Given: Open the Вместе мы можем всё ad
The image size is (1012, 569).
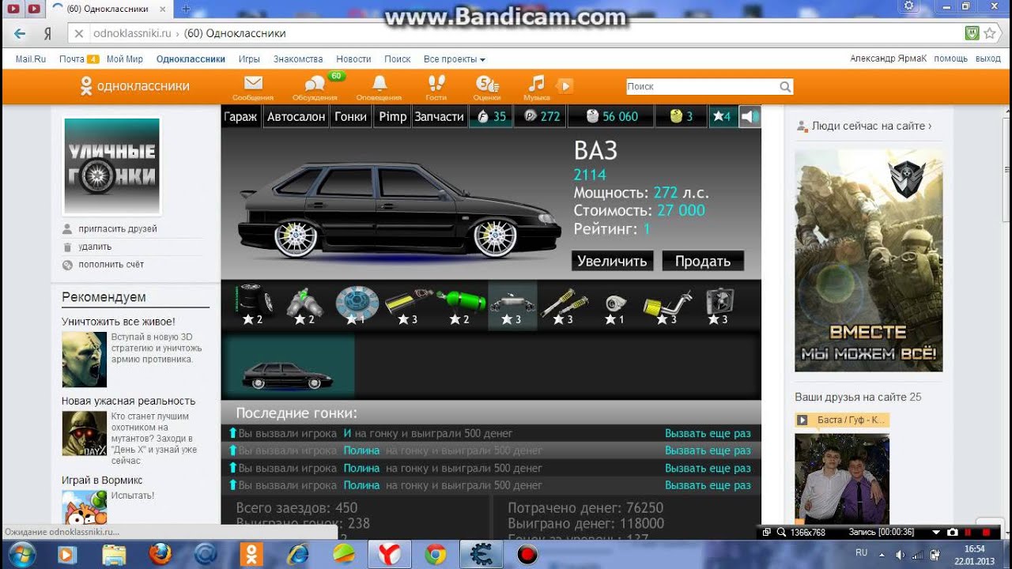Looking at the screenshot, I should click(869, 261).
